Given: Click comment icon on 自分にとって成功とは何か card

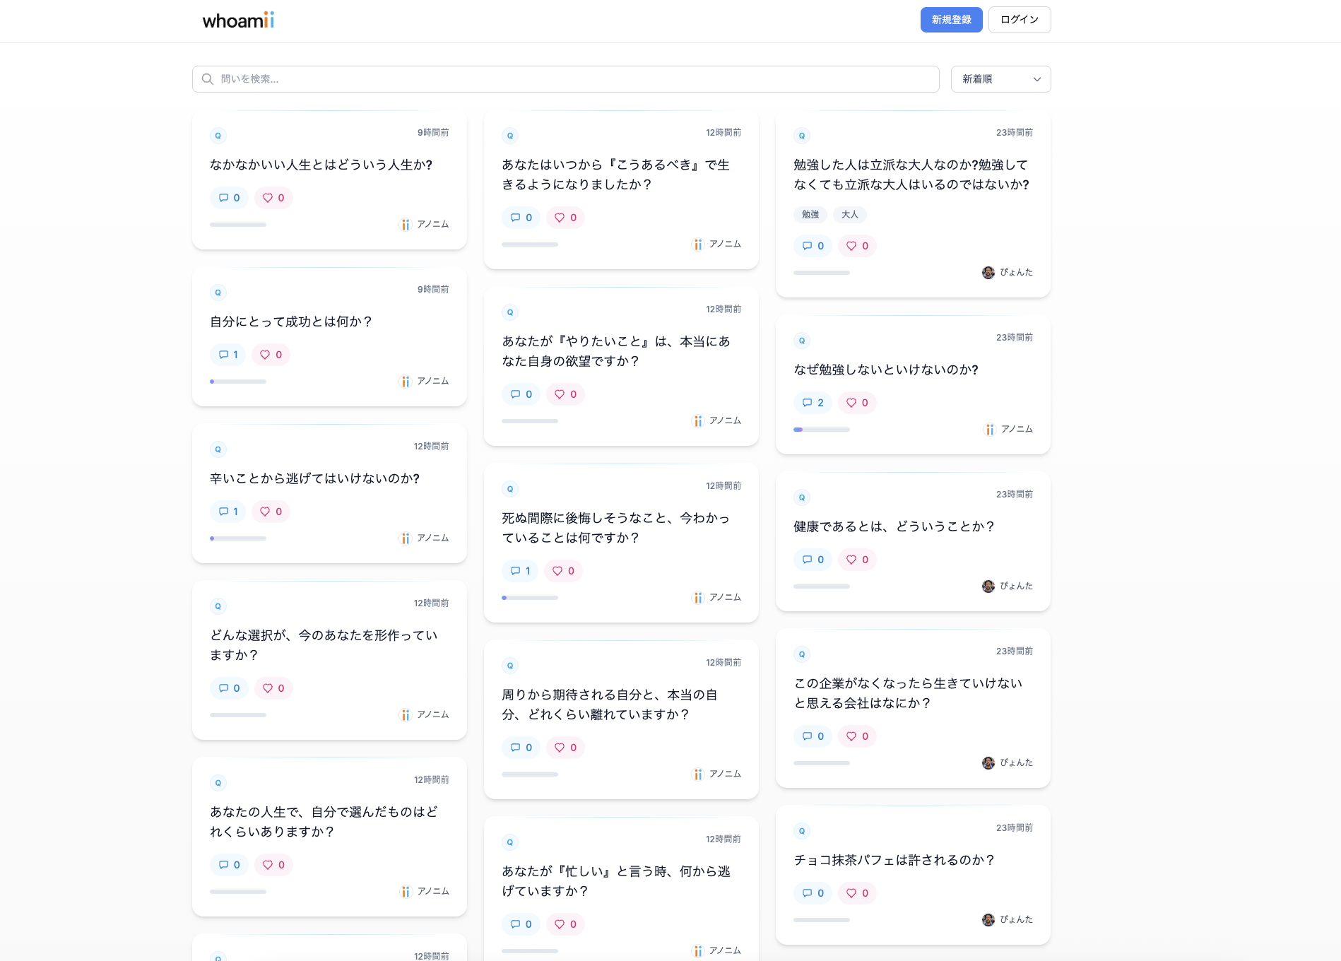Looking at the screenshot, I should pyautogui.click(x=223, y=355).
